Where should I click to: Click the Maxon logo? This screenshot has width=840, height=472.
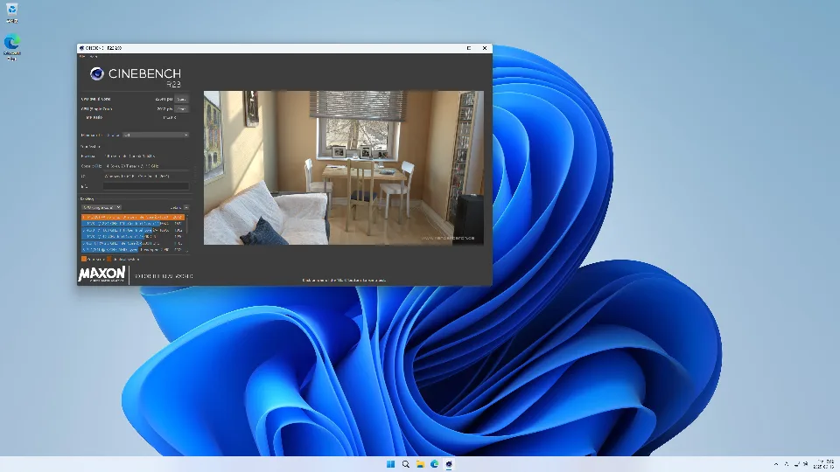[101, 274]
